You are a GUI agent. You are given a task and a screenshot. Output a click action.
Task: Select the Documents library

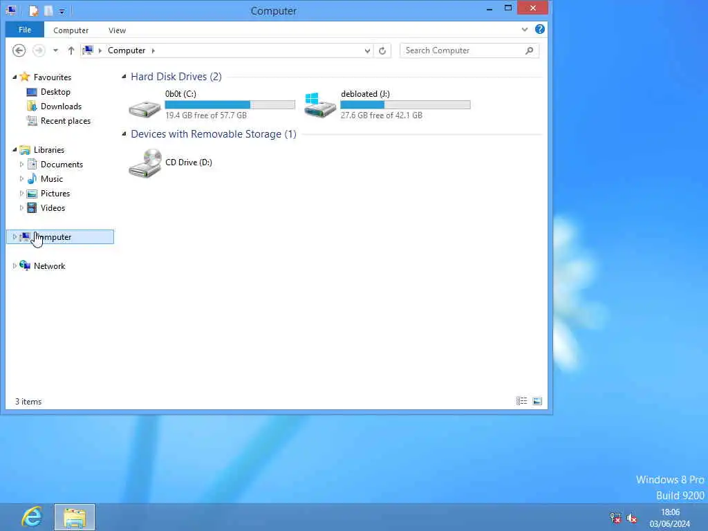(x=62, y=165)
